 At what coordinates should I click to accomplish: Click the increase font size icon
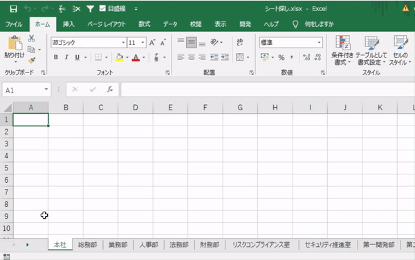point(152,43)
